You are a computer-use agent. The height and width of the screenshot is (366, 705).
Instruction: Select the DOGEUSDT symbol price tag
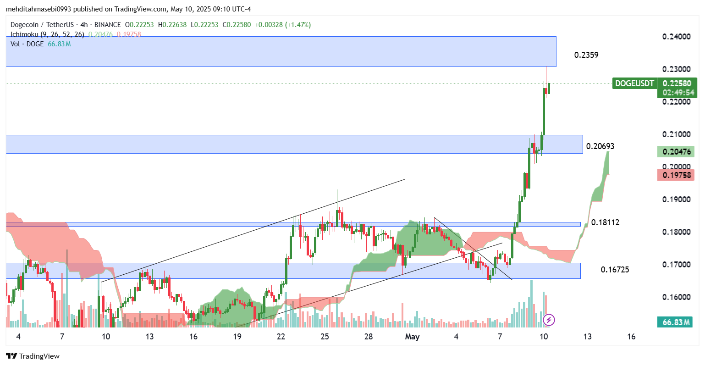[x=634, y=83]
